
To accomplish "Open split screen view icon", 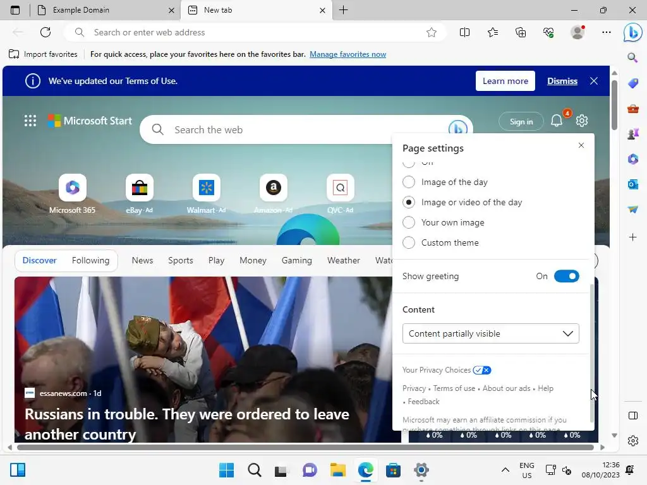I will [464, 32].
